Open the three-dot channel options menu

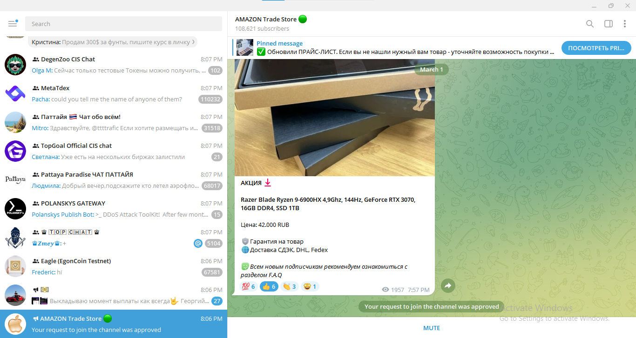click(625, 24)
